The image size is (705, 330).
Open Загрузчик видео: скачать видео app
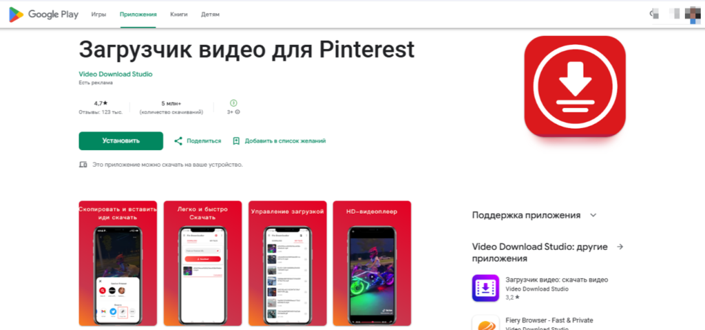(x=556, y=280)
